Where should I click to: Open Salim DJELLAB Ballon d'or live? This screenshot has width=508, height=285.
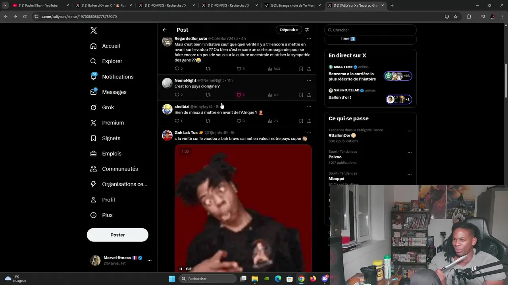coord(370,95)
